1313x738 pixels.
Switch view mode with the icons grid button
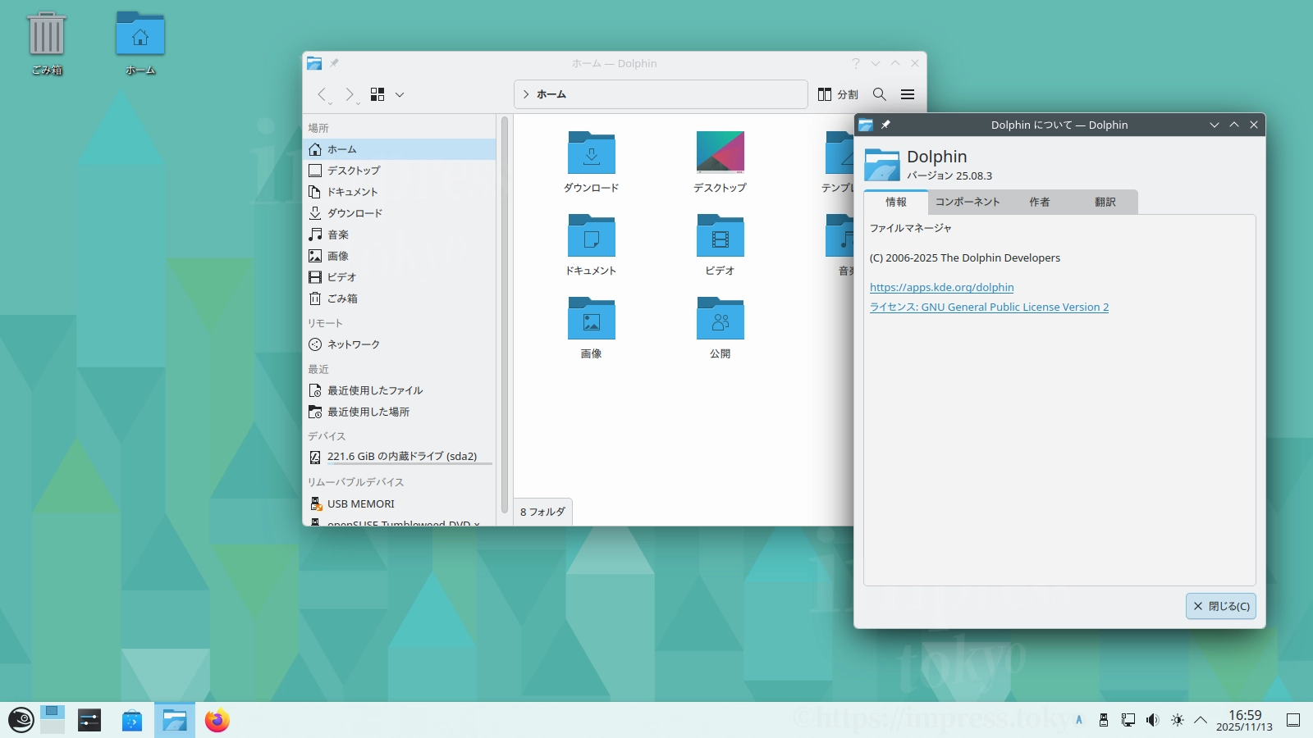(x=377, y=94)
